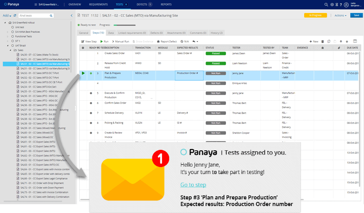Open the Actions dropdown
The width and height of the screenshot is (364, 213).
[x=340, y=15]
